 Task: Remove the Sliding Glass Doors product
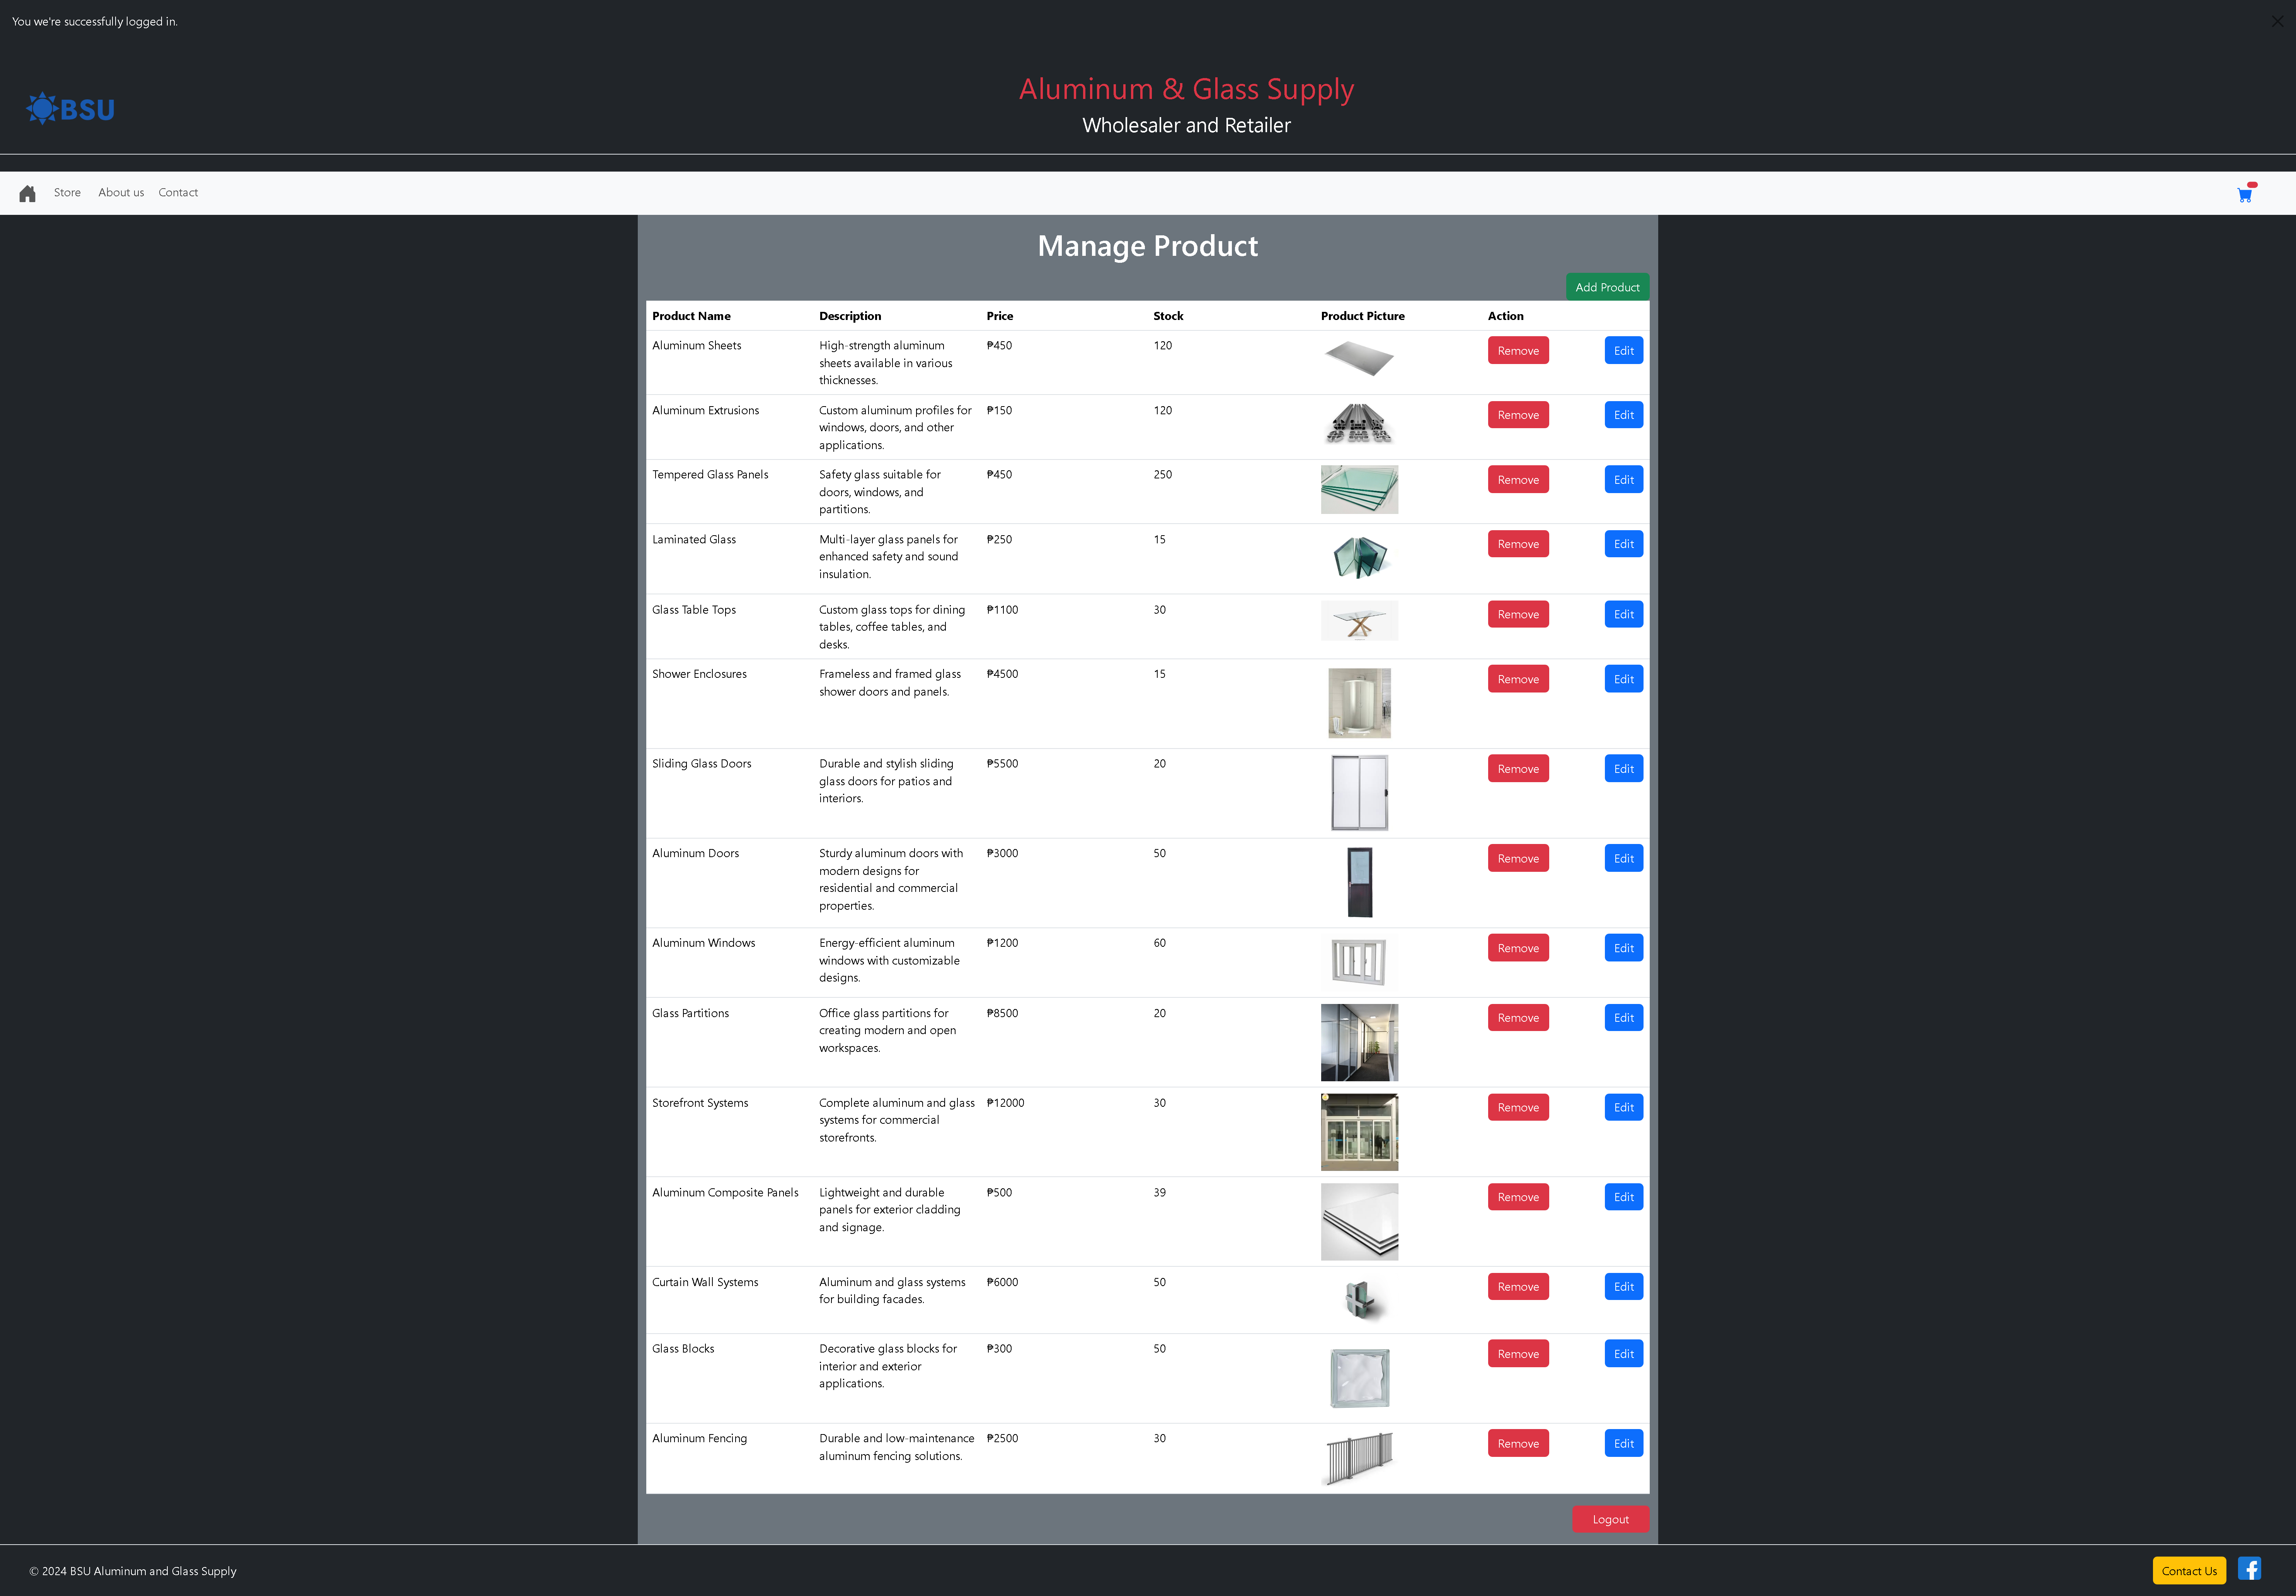click(x=1518, y=768)
